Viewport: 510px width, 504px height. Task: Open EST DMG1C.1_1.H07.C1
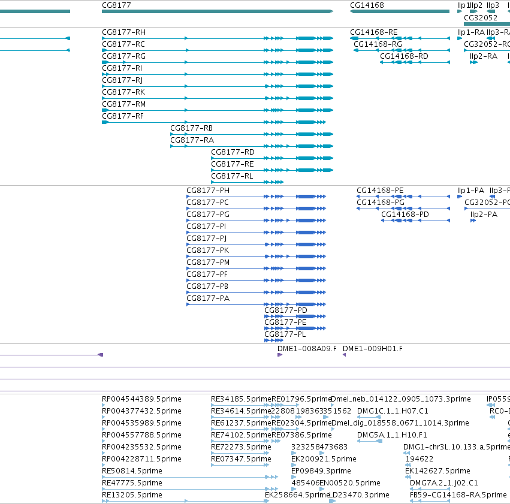(x=393, y=411)
